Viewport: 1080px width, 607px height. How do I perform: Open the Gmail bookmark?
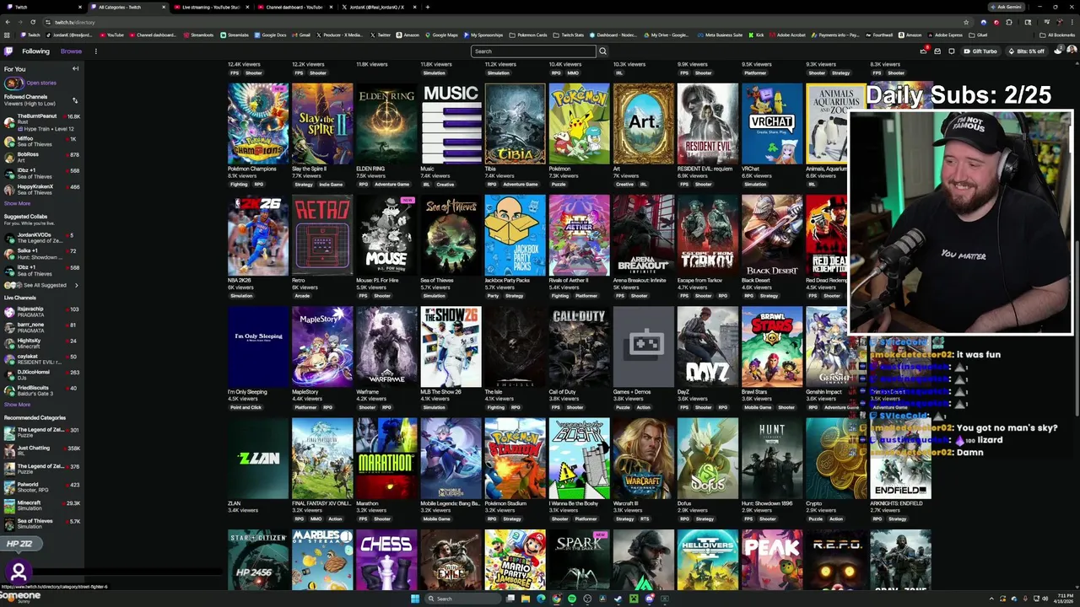(x=302, y=35)
